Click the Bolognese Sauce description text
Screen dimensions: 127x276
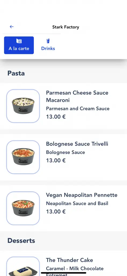pyautogui.click(x=66, y=153)
